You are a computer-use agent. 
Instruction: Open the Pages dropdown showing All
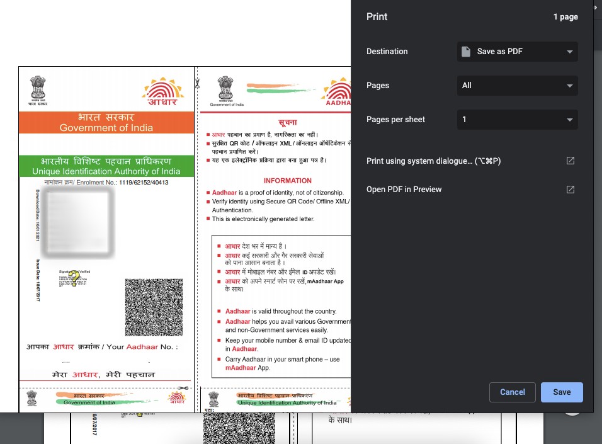tap(517, 85)
